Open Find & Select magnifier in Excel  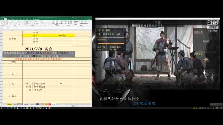coord(86,22)
